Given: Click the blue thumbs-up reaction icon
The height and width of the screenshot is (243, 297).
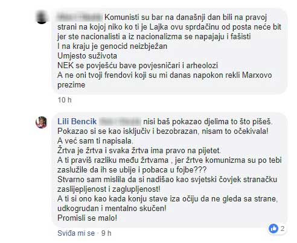Looking at the screenshot, I should pyautogui.click(x=273, y=229).
